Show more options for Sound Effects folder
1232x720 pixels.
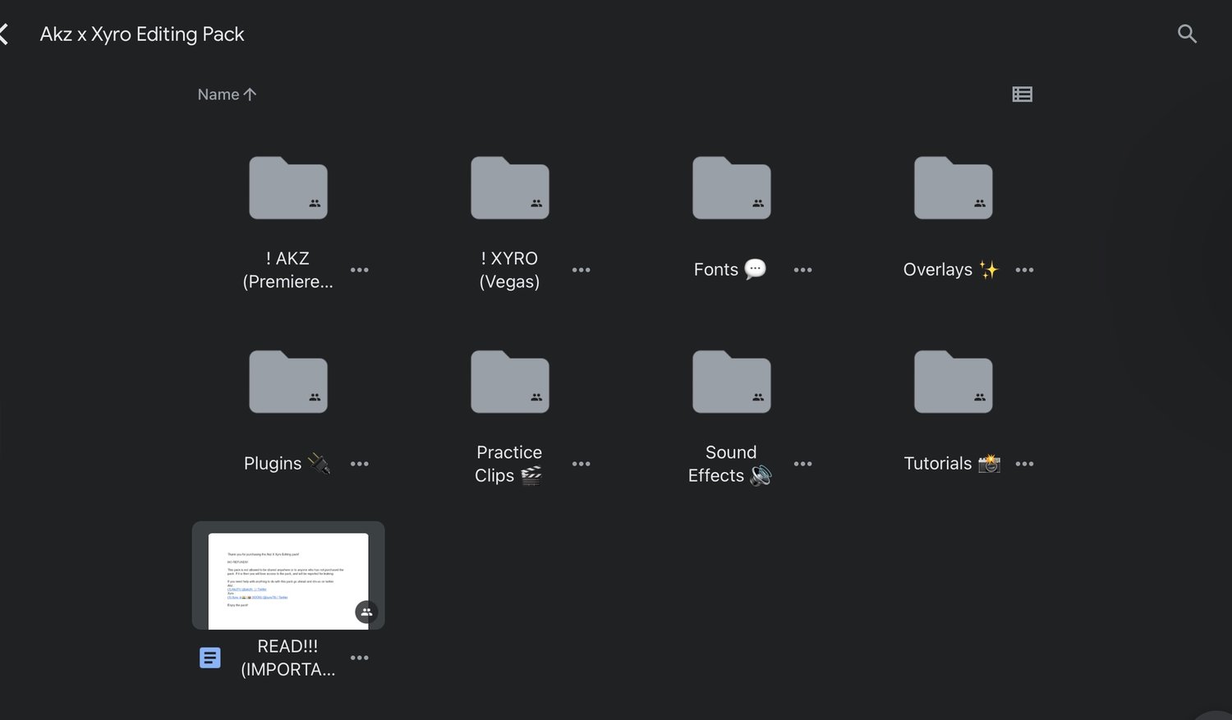(803, 464)
